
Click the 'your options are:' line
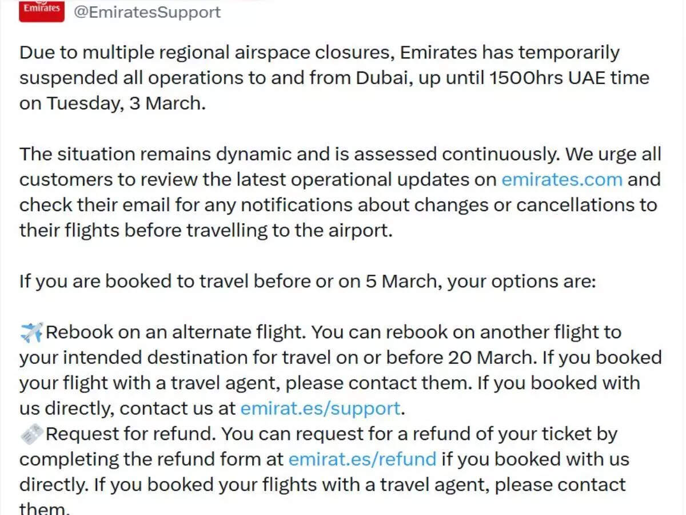[521, 282]
